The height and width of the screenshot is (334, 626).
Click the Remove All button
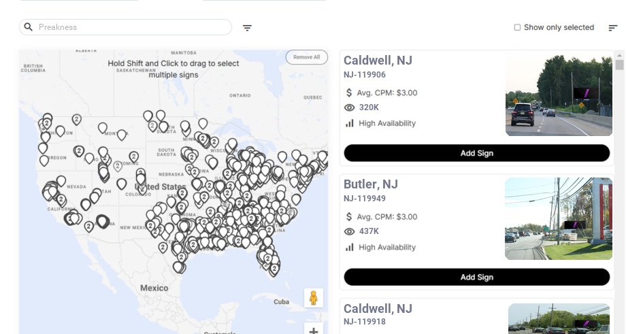pyautogui.click(x=306, y=57)
